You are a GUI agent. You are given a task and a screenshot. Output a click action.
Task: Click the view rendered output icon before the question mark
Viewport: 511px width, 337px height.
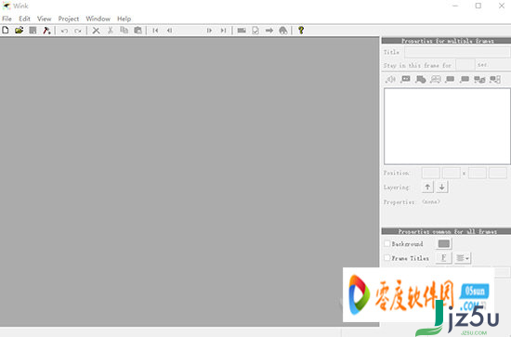(x=283, y=31)
